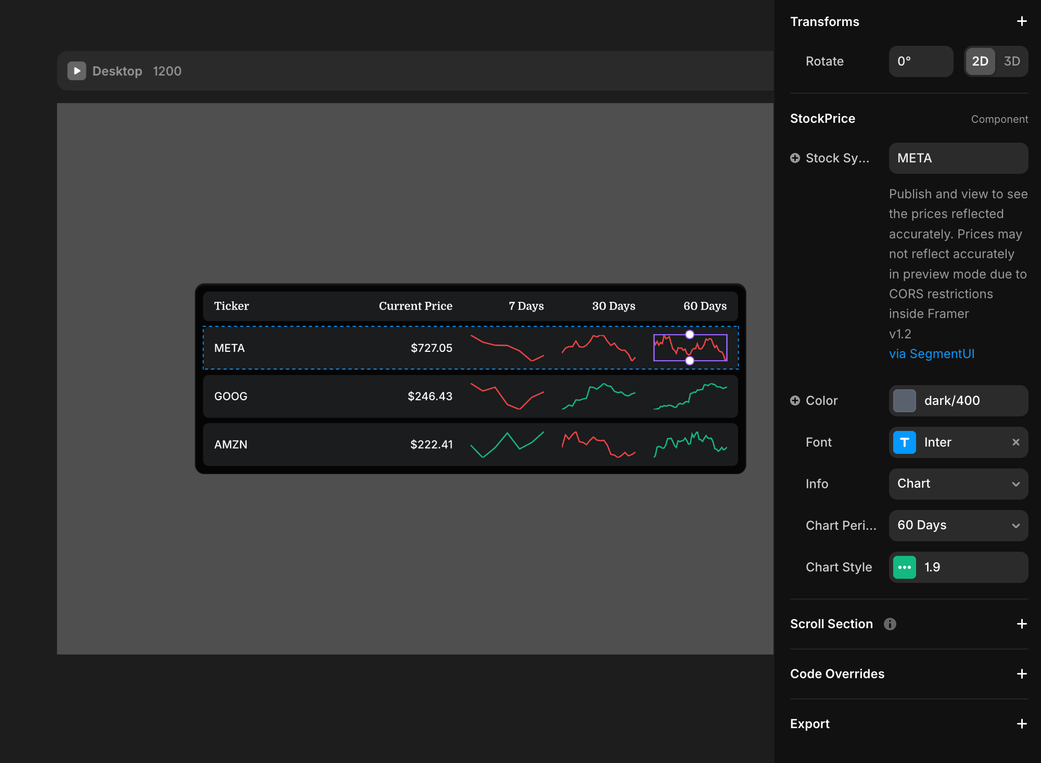
Task: Open the via SegmentUI link
Action: (931, 354)
